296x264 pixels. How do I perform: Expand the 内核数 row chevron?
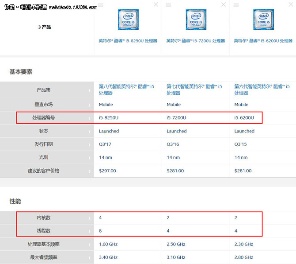coord(90,218)
